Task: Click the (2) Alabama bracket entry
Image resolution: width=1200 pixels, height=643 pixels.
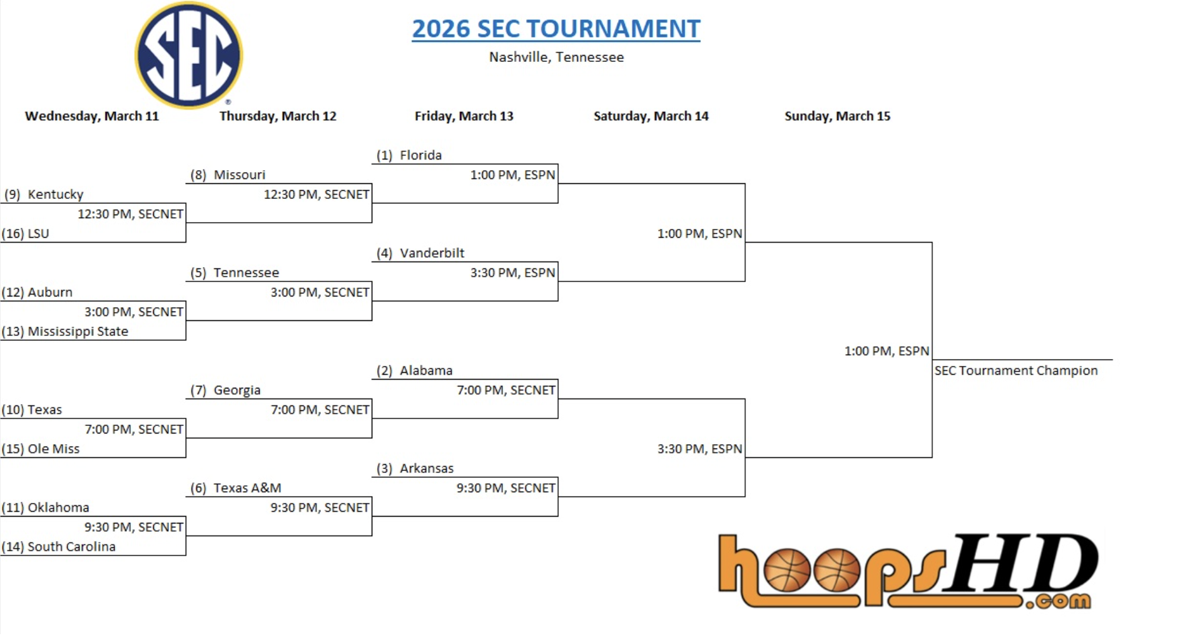Action: [414, 370]
